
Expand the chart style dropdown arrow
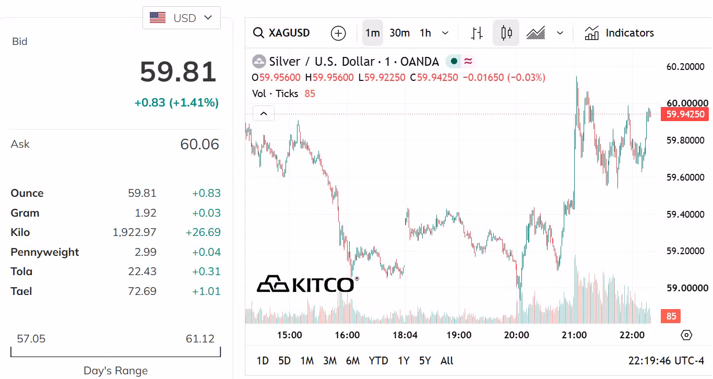[x=560, y=33]
